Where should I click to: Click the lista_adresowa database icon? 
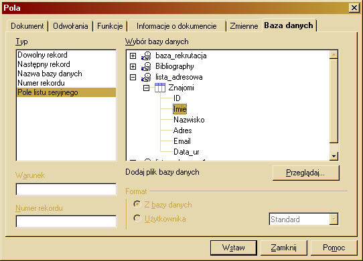[x=146, y=77]
